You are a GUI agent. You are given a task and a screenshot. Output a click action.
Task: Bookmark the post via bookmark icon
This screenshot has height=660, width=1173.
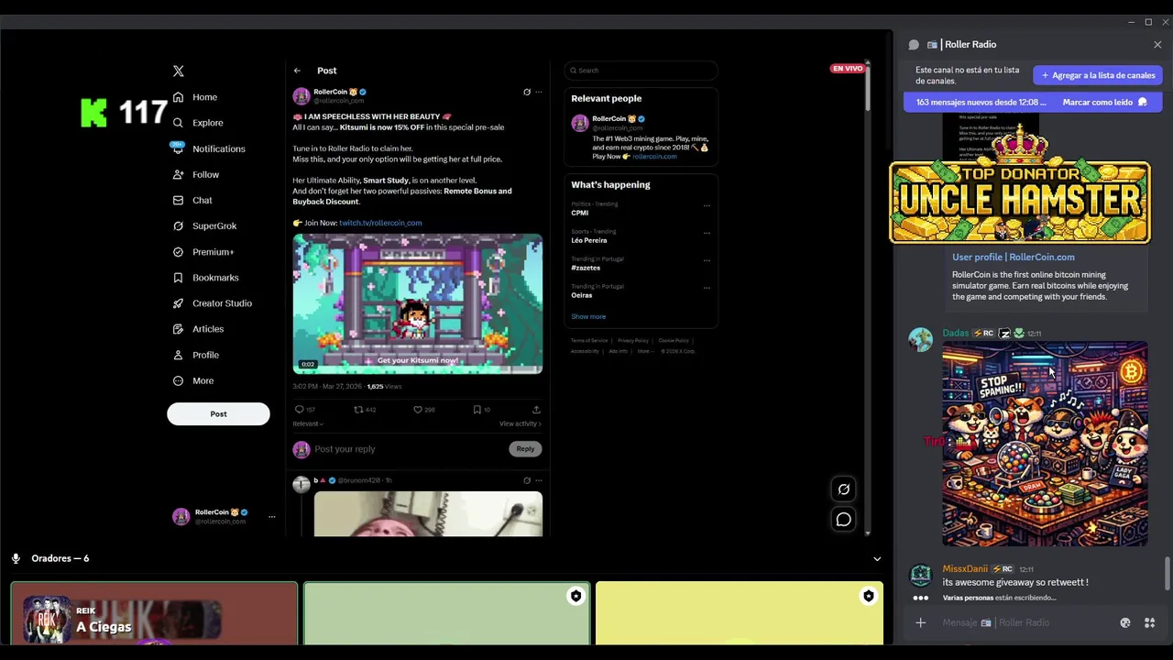point(477,410)
